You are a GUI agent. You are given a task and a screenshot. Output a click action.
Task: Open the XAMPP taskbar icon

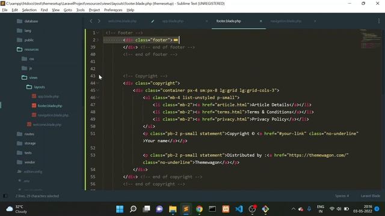226,209
